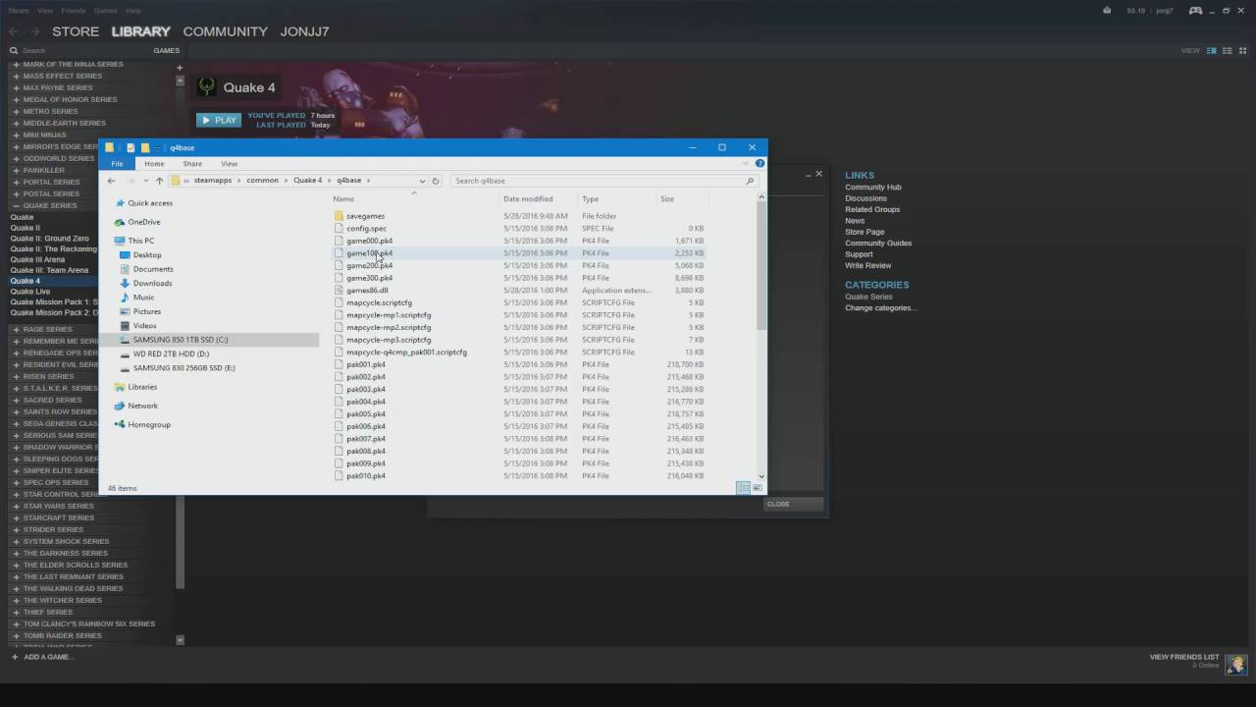Open the Explorer File tab
The image size is (1256, 707).
tap(117, 163)
